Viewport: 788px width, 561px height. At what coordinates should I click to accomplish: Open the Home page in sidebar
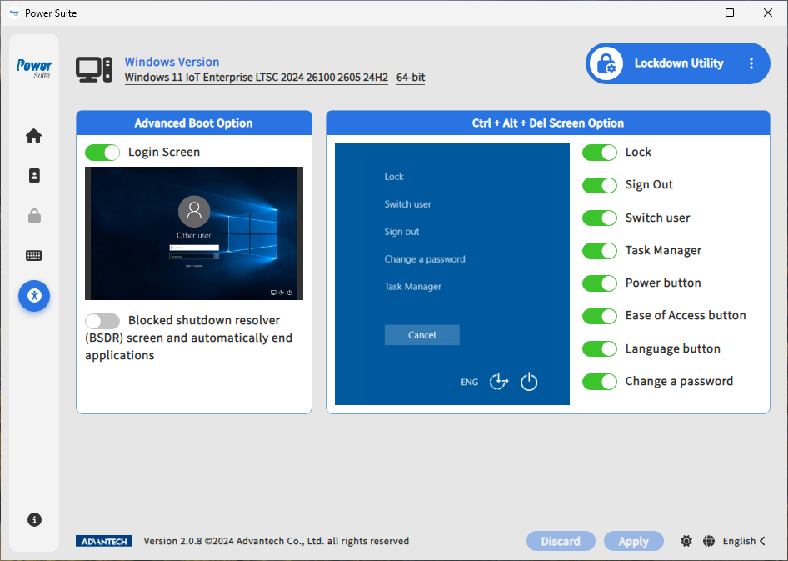[x=33, y=136]
